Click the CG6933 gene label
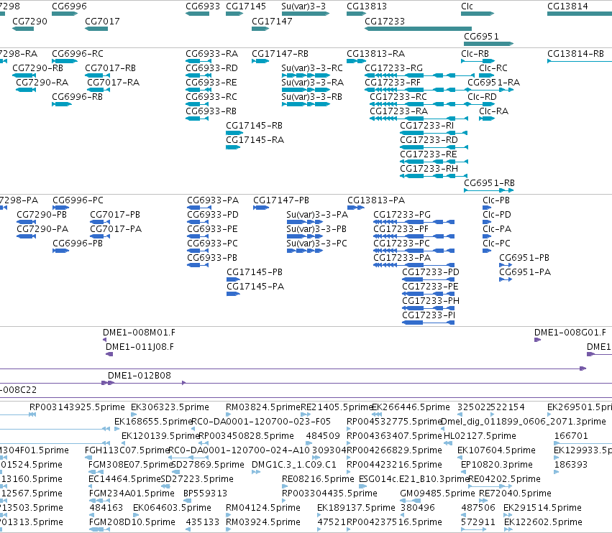This screenshot has width=612, height=533. 203,6
